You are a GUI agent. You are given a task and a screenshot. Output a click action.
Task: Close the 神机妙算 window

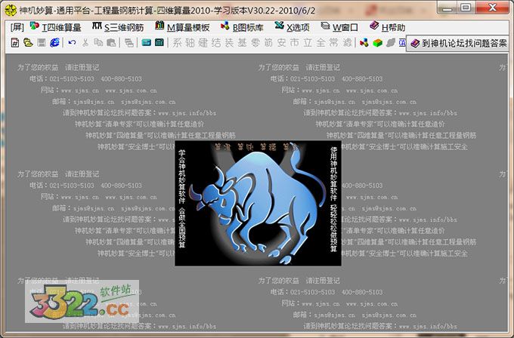tap(492, 8)
